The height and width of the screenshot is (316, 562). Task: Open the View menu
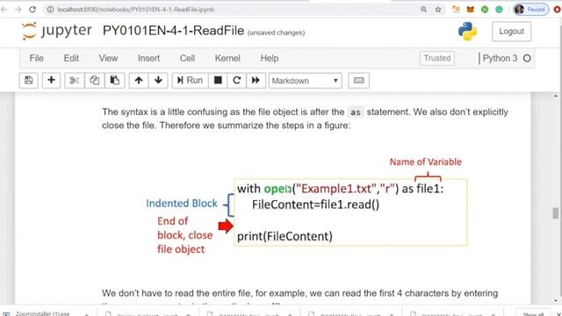[108, 58]
